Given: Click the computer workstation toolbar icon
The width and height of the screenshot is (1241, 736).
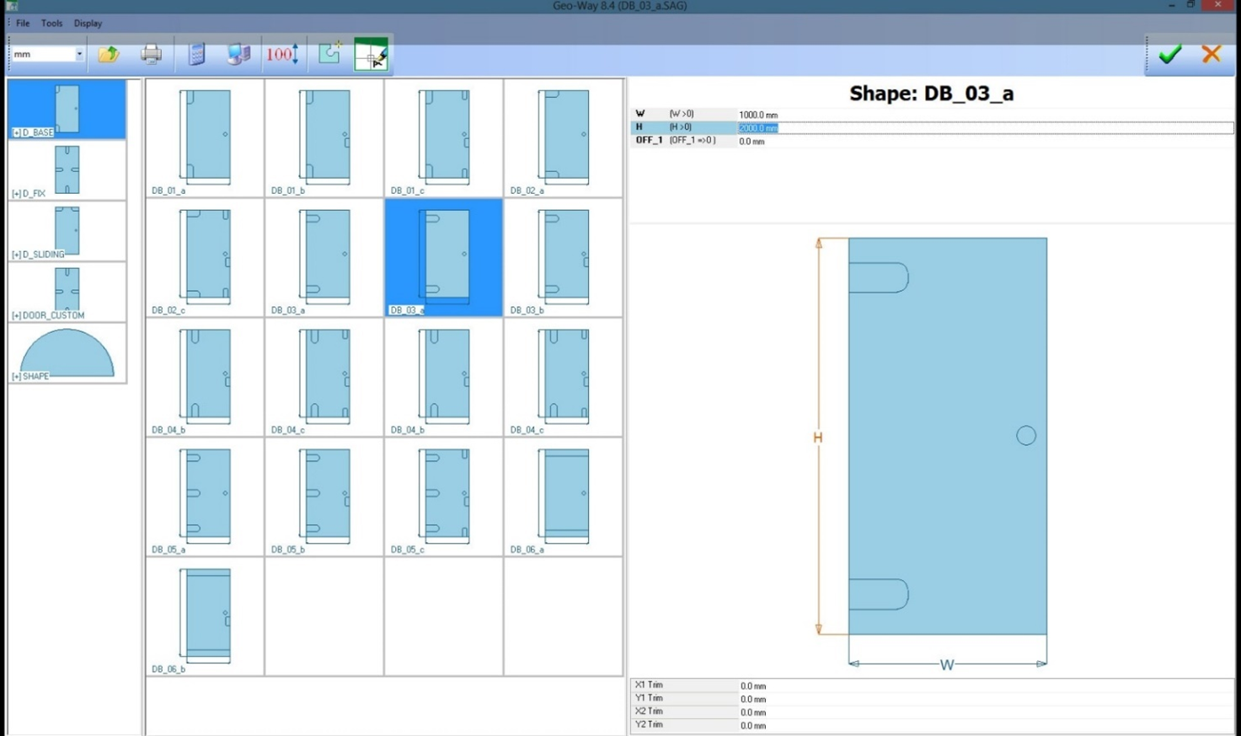Looking at the screenshot, I should (x=239, y=55).
